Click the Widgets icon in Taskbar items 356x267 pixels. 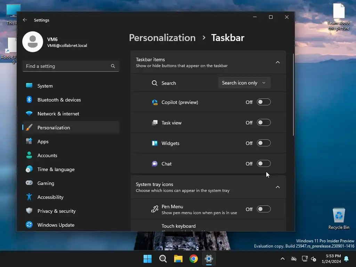click(x=155, y=143)
